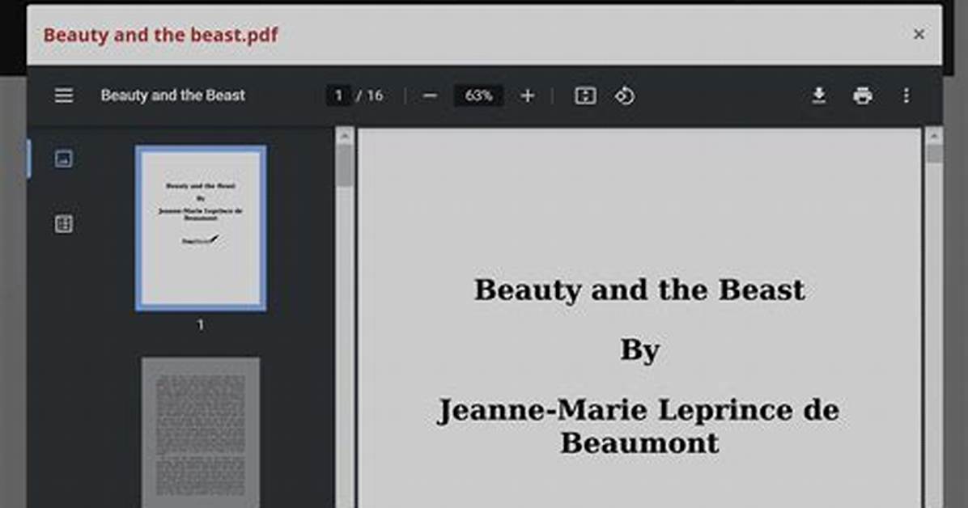Click the thumbnail panel scroll up arrow
This screenshot has width=968, height=508.
[345, 136]
